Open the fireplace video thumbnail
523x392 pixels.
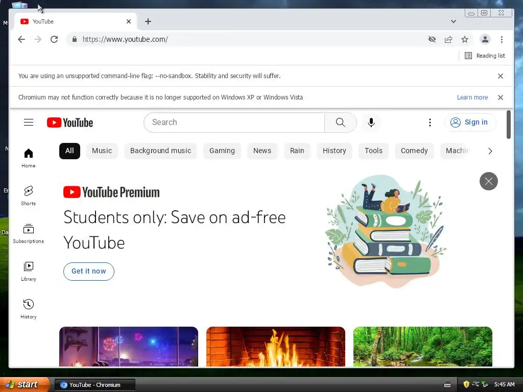click(275, 347)
